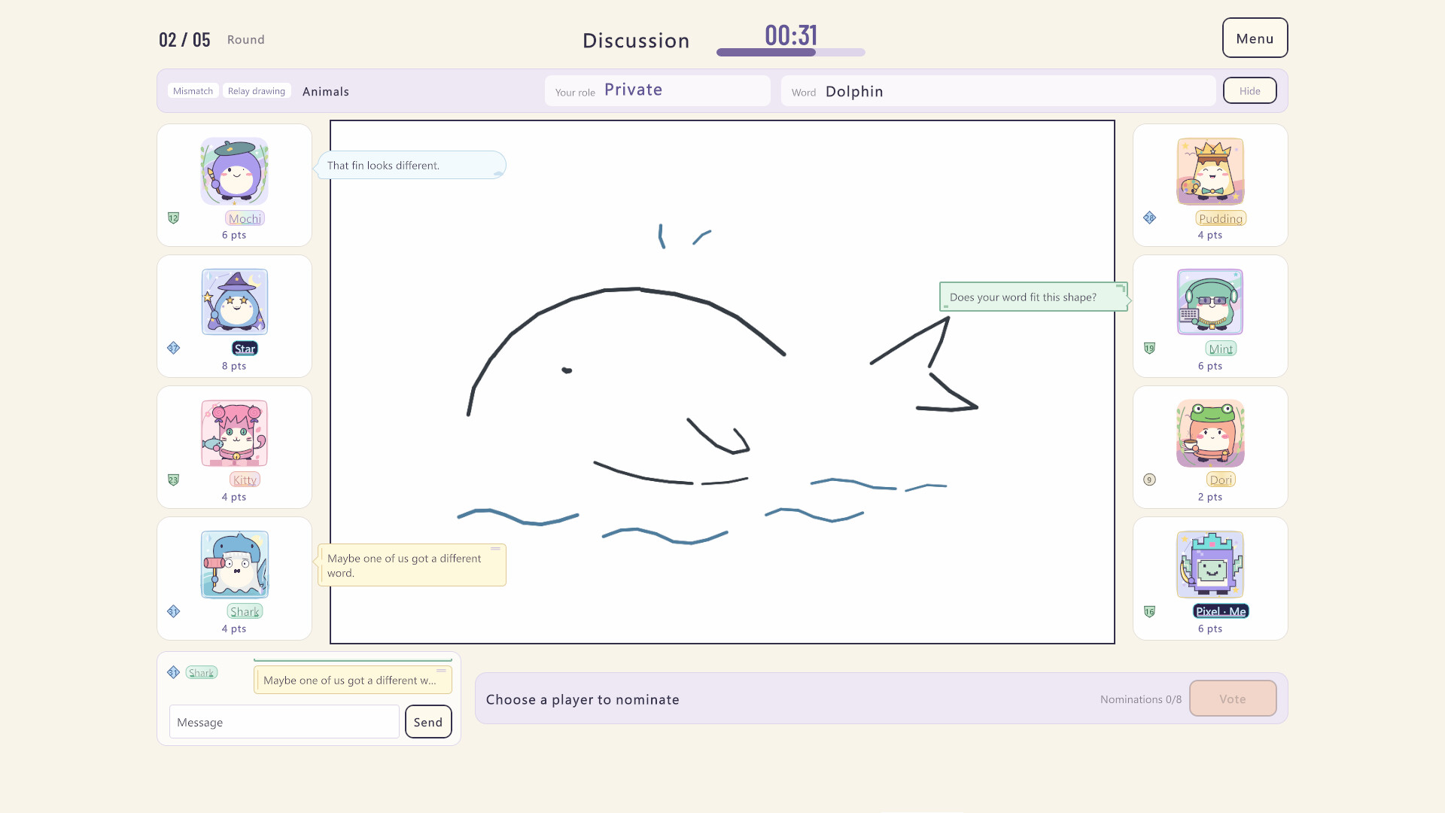
Task: Click the Shark name tag in chat
Action: click(201, 672)
